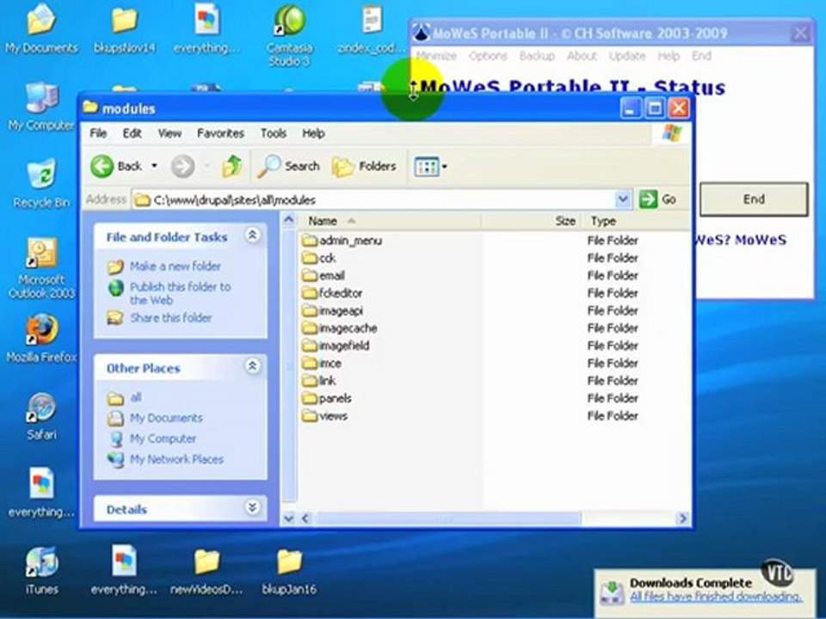Click Safari desktop icon
The image size is (826, 619).
pos(41,416)
